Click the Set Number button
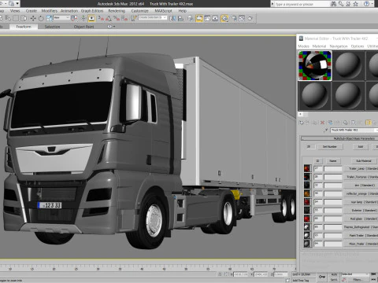Screen dimensions: 378x283 click(x=330, y=147)
